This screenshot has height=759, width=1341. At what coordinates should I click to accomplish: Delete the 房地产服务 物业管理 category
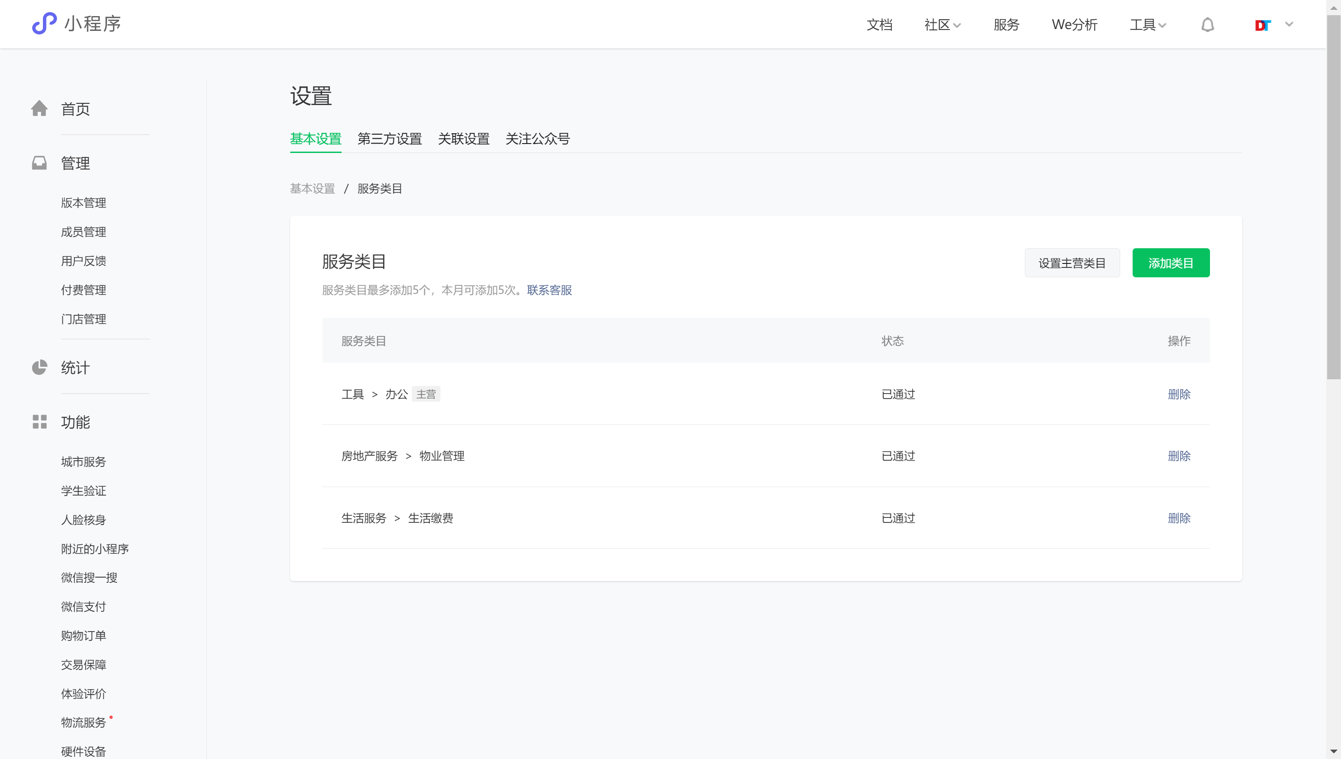coord(1179,456)
